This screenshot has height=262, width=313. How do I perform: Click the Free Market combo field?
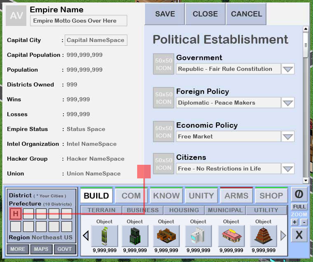point(228,137)
